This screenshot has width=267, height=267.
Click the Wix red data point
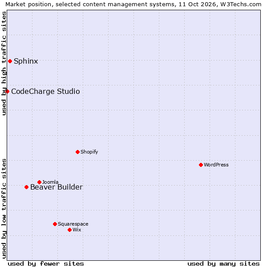70,230
